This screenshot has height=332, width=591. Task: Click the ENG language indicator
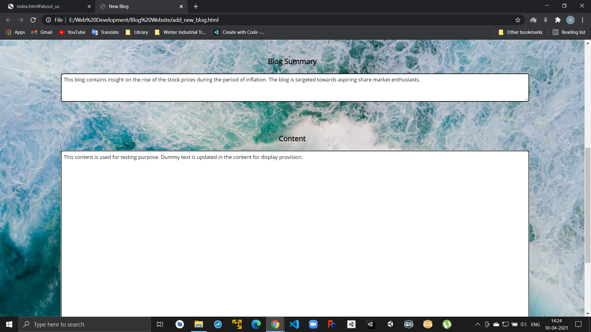[535, 324]
